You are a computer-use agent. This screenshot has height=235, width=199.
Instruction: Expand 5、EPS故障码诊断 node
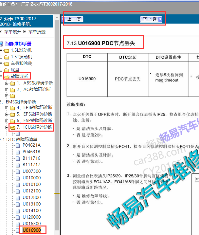[x=7, y=114]
